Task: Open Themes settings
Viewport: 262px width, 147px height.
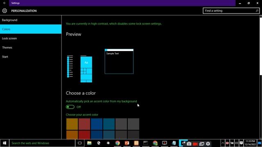Action: tap(31, 47)
